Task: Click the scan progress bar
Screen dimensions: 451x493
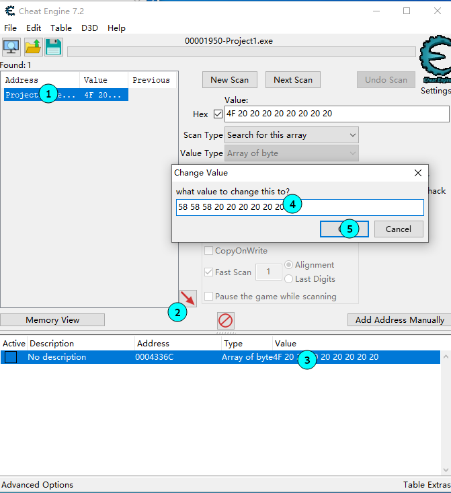Action: [x=241, y=52]
